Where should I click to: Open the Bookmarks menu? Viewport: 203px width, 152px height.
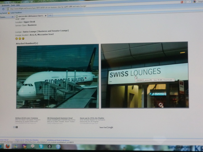tap(5, 5)
